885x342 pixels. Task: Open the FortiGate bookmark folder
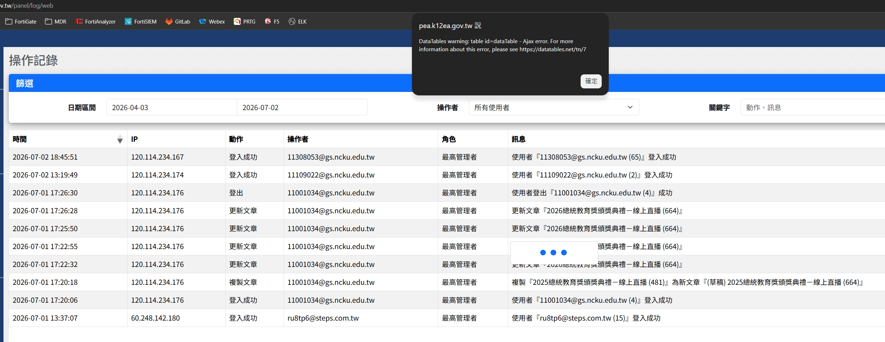tap(21, 21)
